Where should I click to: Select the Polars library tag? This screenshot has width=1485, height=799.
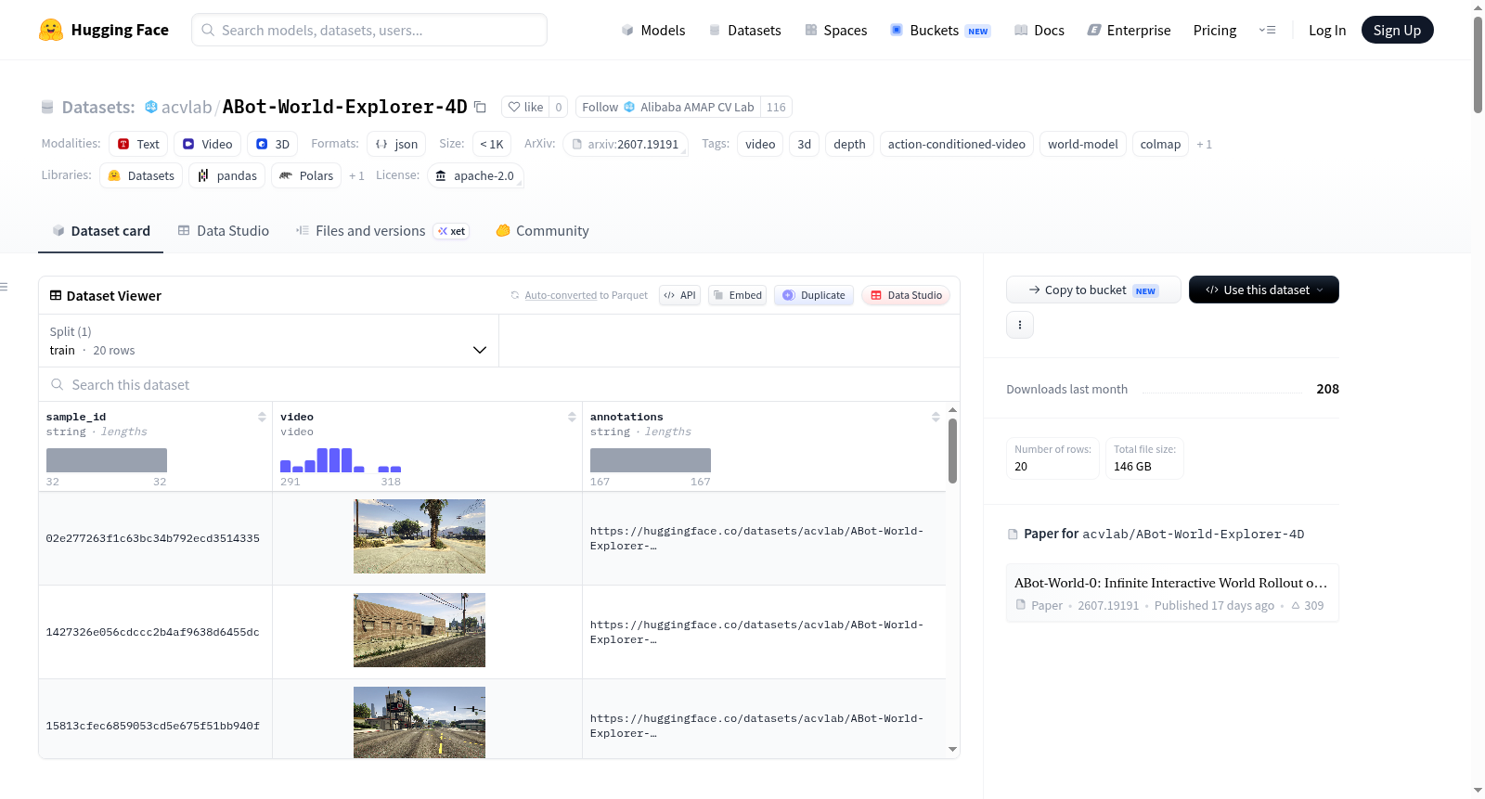click(x=306, y=175)
